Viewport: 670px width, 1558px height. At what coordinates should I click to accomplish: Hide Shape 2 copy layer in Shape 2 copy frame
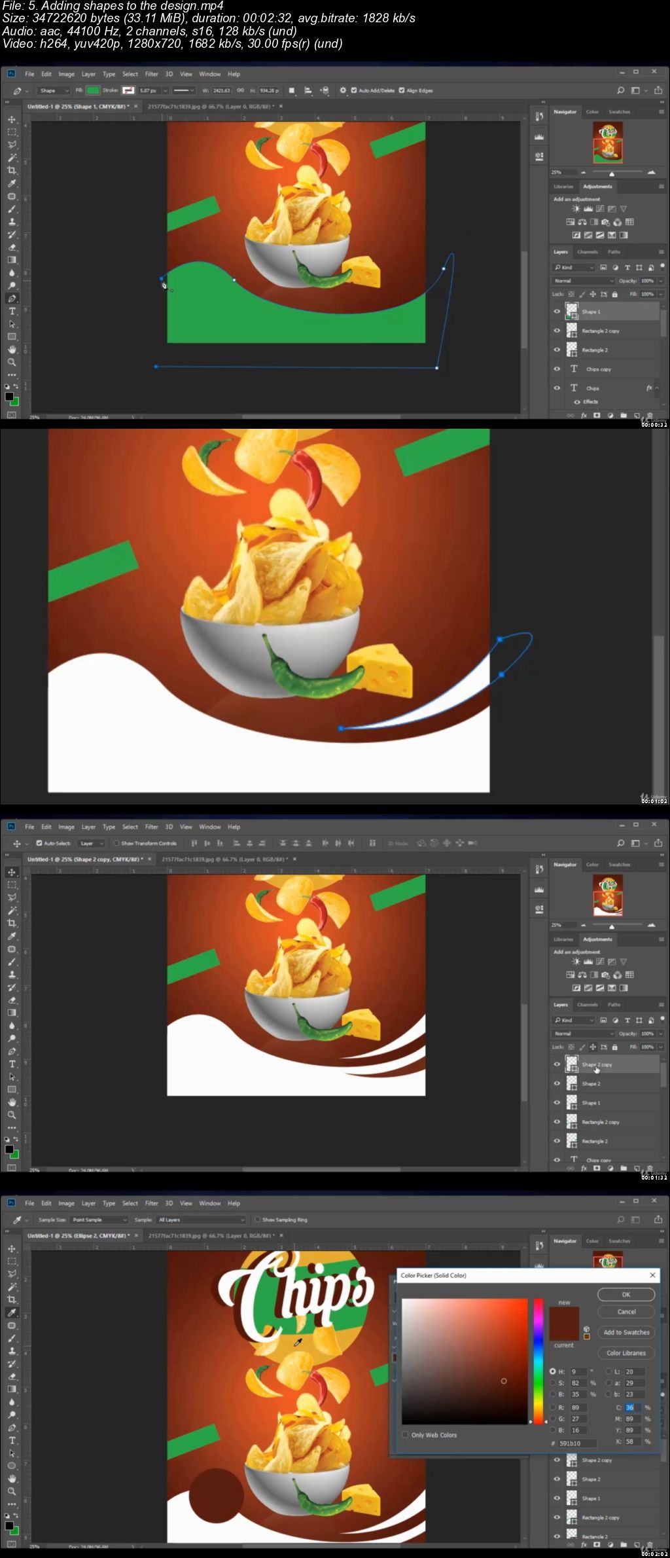[x=557, y=1064]
